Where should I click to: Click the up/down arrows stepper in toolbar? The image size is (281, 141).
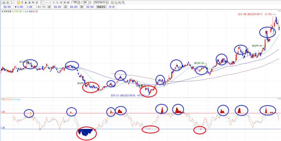(12, 3)
